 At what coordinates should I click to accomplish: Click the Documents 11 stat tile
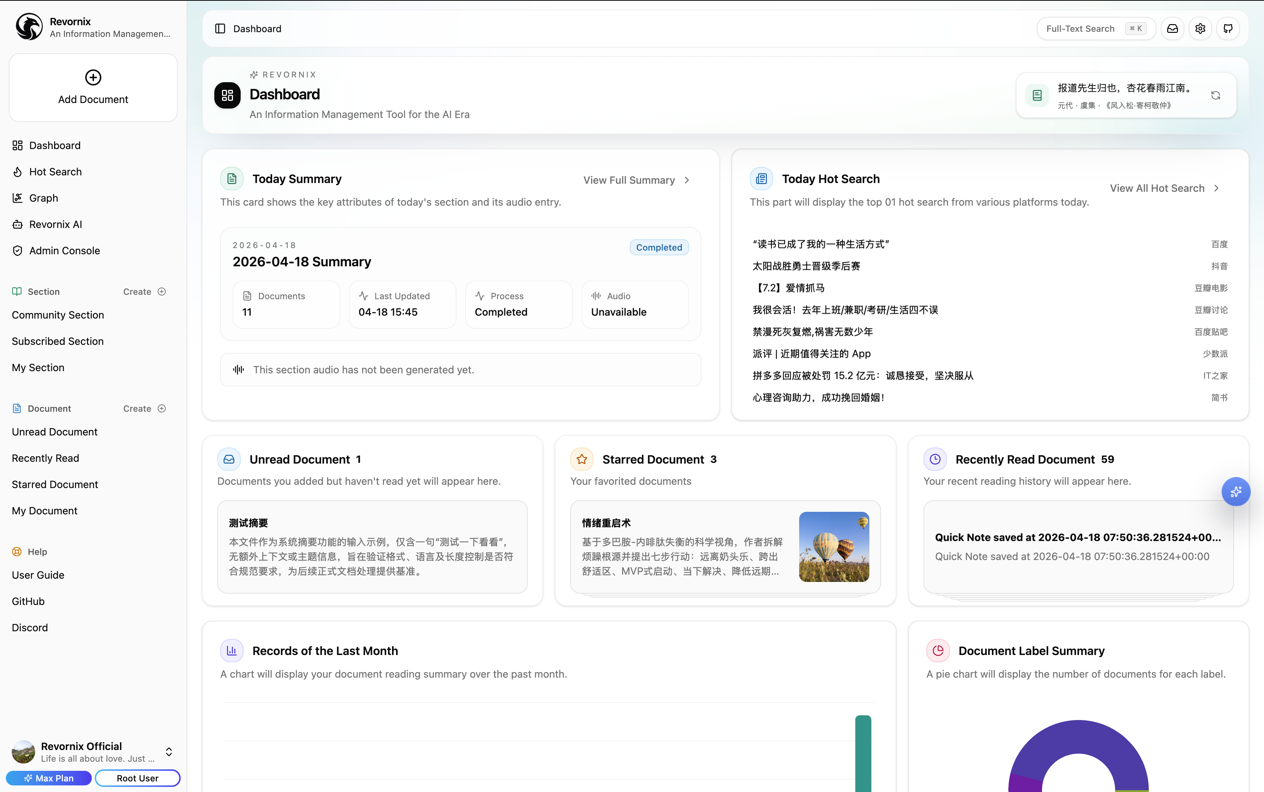pyautogui.click(x=286, y=305)
